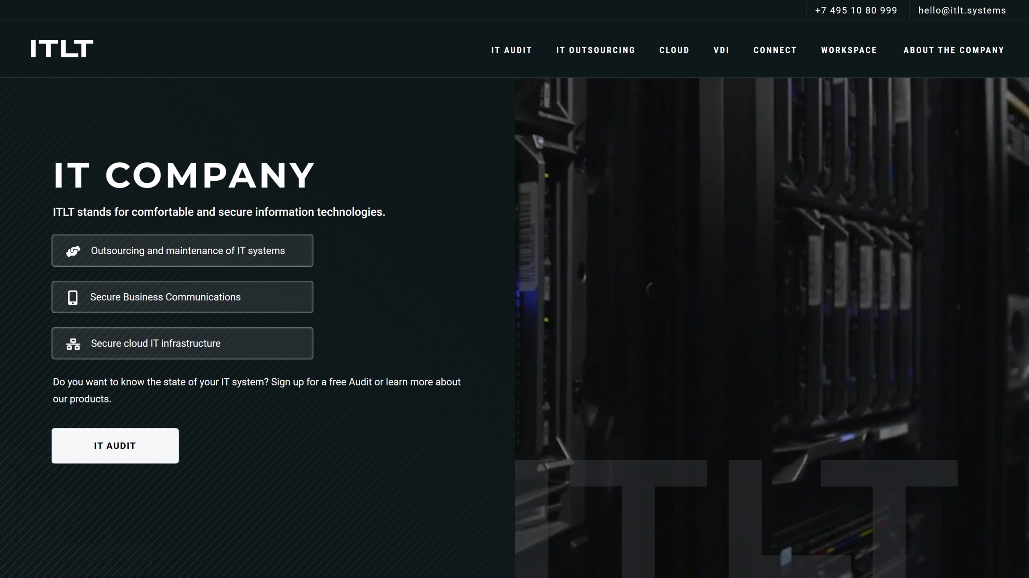Select Secure Business Communications card
1029x578 pixels.
pyautogui.click(x=182, y=297)
